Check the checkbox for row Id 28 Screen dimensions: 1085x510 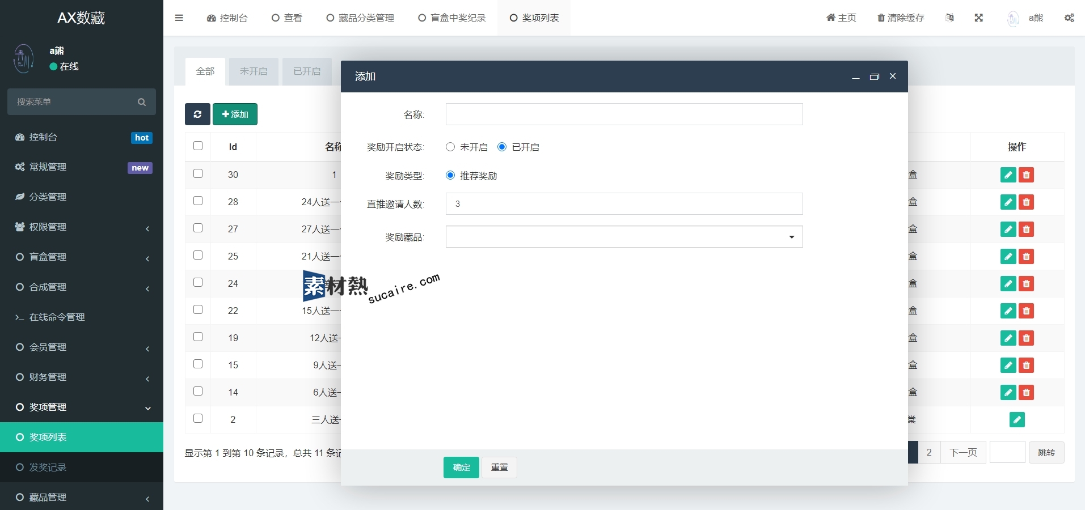tap(198, 201)
